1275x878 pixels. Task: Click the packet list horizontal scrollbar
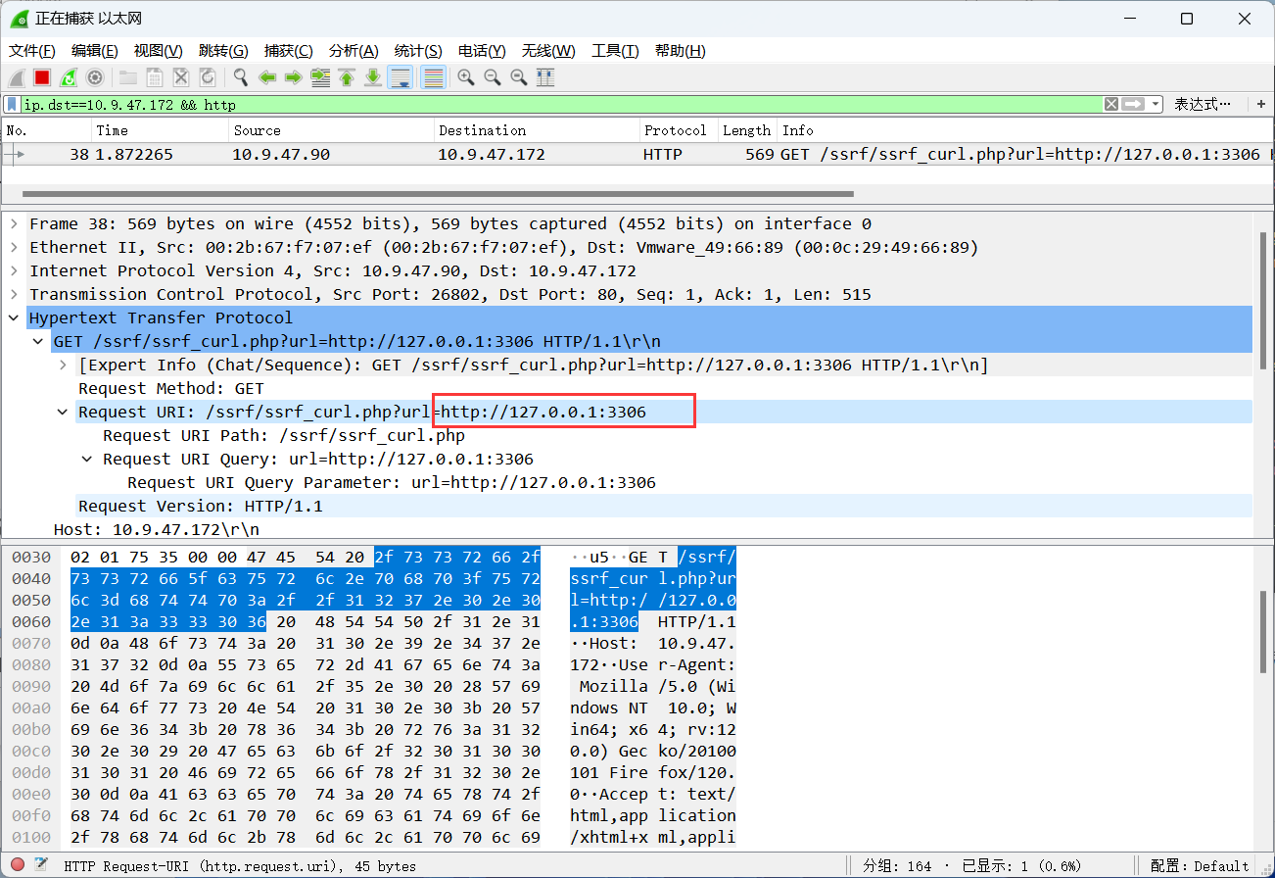(438, 194)
